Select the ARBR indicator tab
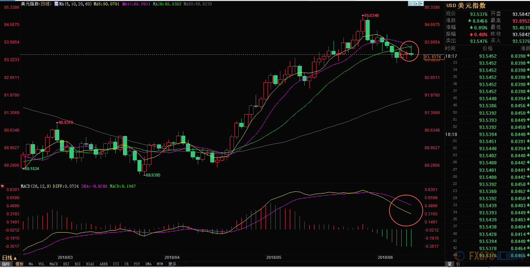 (104, 264)
